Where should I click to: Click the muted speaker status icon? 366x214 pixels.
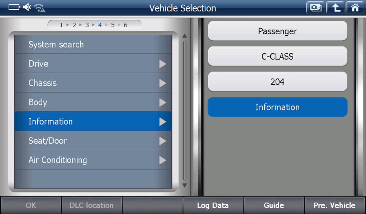point(27,8)
